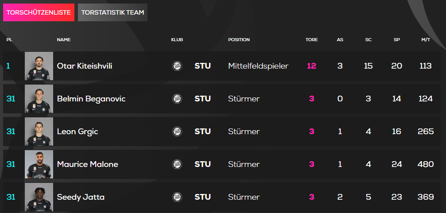Sort table by TORE column header
This screenshot has height=213, width=446.
[311, 40]
